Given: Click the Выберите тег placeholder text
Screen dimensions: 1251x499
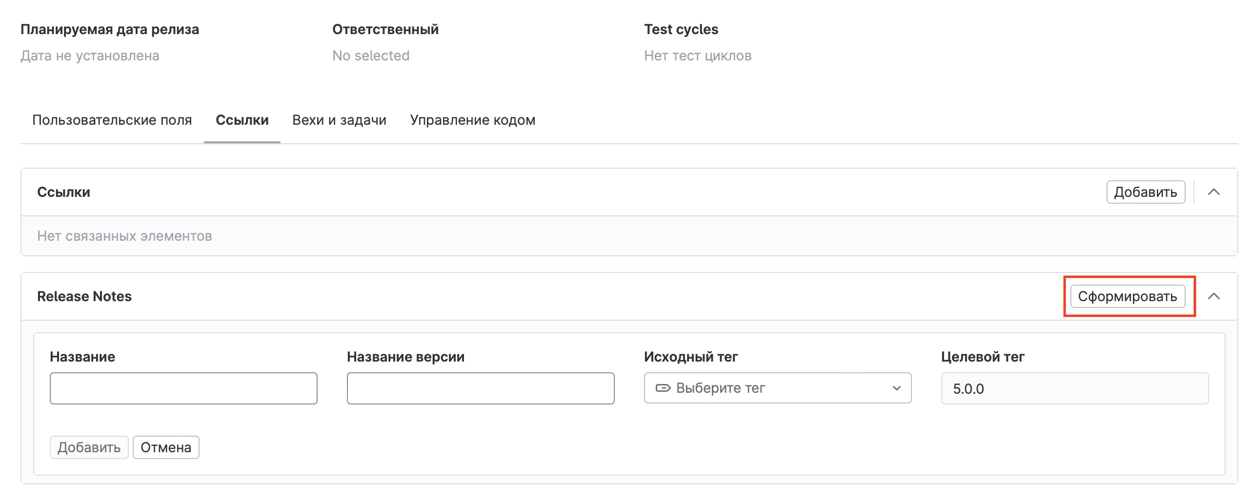Looking at the screenshot, I should (720, 388).
